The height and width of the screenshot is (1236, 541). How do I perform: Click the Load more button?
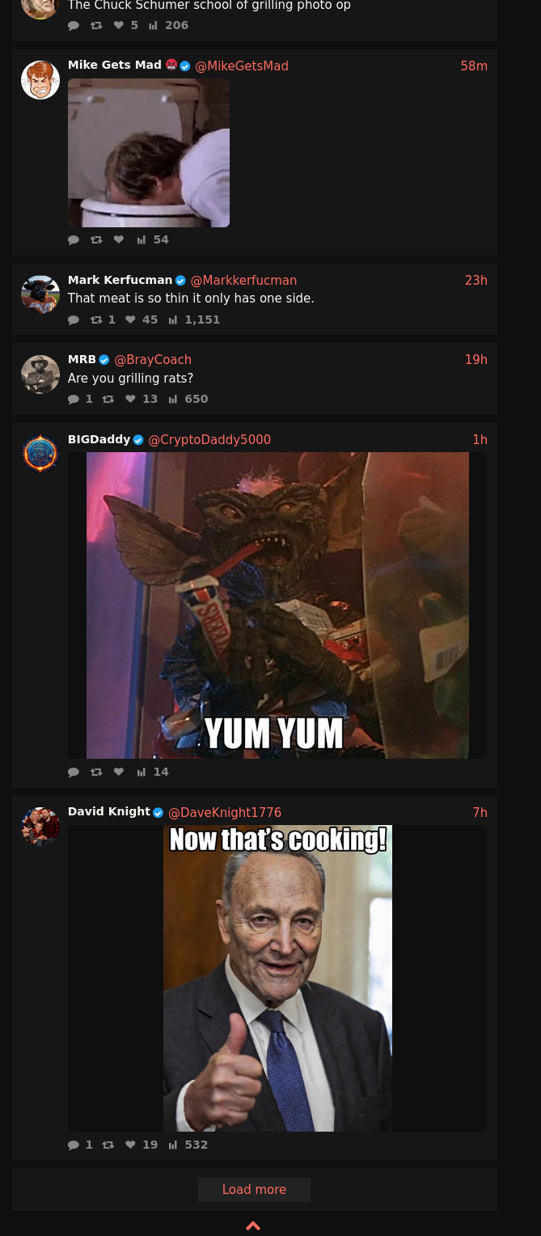[254, 1189]
